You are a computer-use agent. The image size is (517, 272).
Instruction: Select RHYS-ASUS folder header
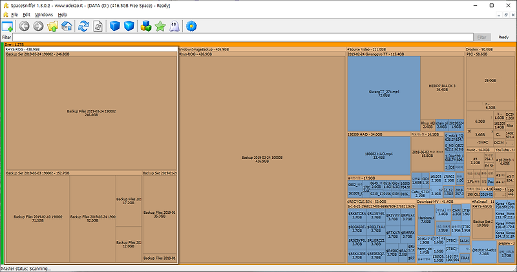click(x=482, y=206)
